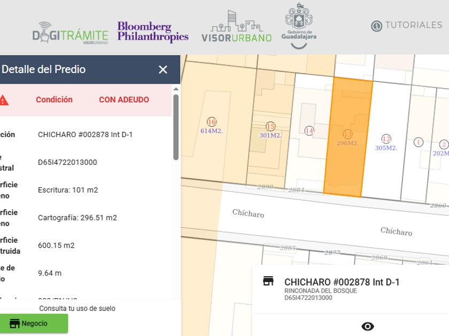The width and height of the screenshot is (449, 336).
Task: Click the store icon in property card
Action: (x=268, y=281)
